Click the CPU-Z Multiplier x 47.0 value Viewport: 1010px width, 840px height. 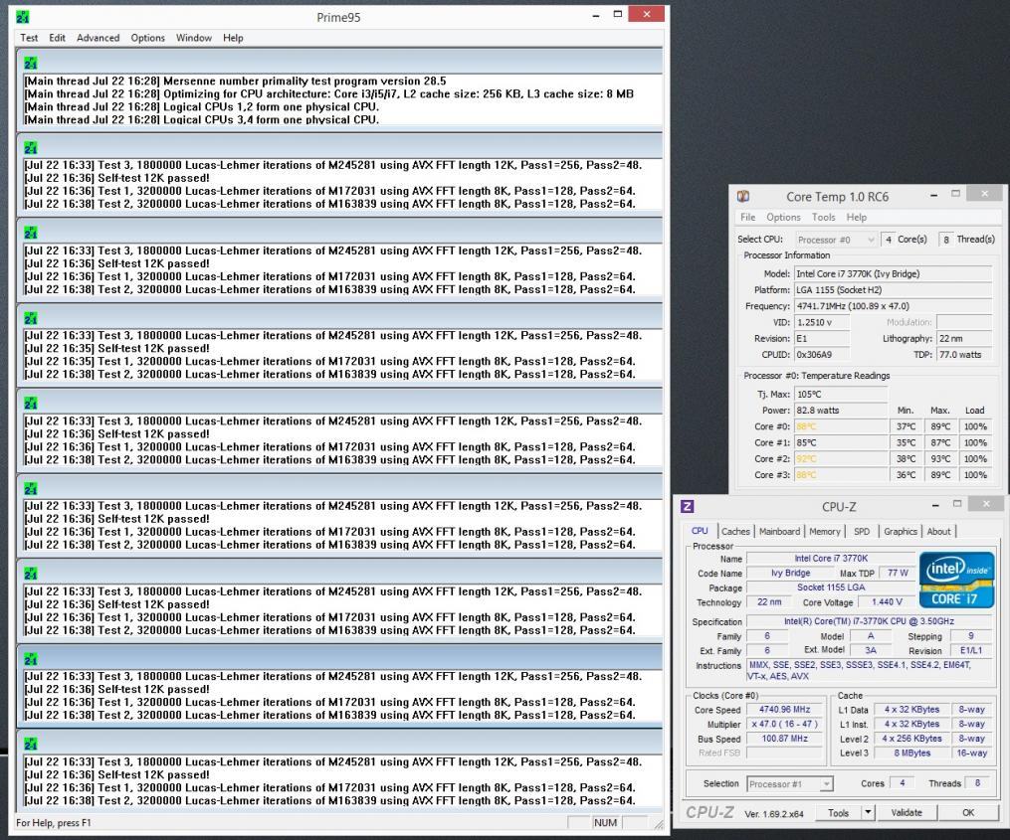[784, 724]
